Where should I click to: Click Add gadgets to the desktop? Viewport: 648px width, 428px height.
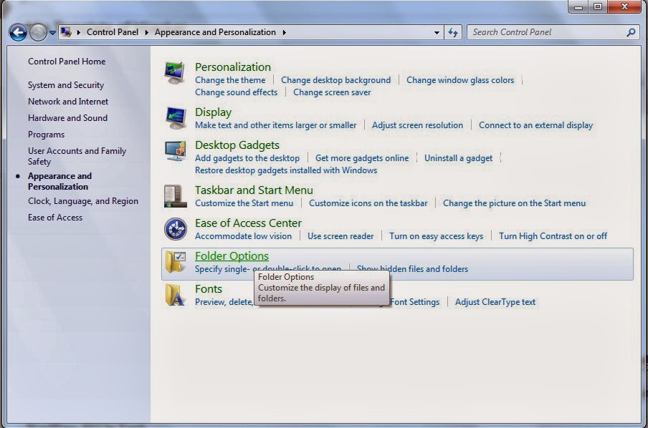click(x=247, y=158)
